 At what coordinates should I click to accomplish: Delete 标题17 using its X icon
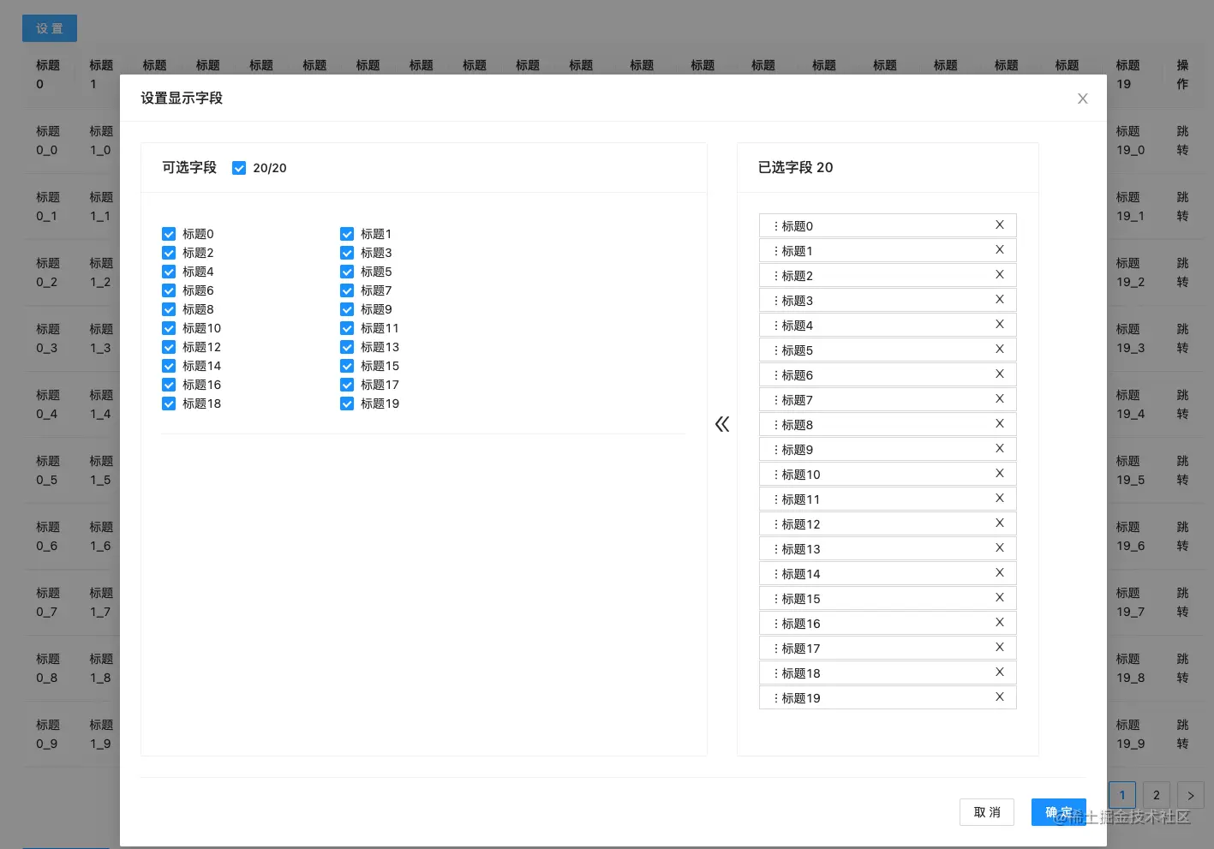click(x=999, y=648)
